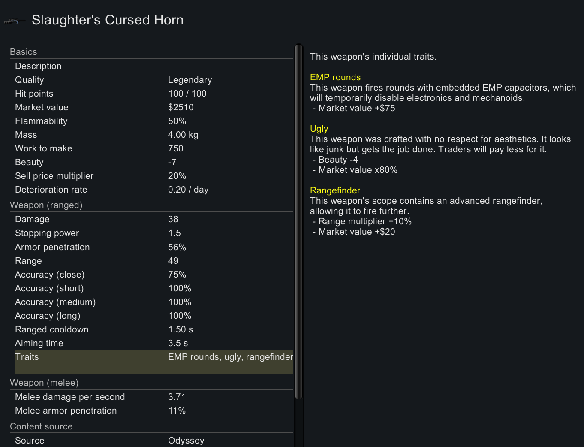The height and width of the screenshot is (447, 584).
Task: Click the sniper rifle weapon icon
Action: coord(14,21)
